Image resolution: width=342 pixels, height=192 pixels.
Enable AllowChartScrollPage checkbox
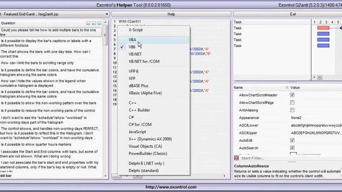click(292, 102)
